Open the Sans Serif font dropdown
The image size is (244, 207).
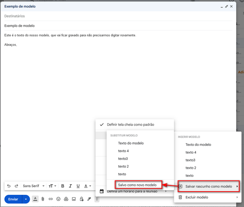(34, 186)
